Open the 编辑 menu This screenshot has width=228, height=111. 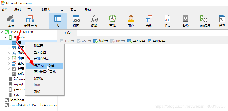tap(17, 10)
